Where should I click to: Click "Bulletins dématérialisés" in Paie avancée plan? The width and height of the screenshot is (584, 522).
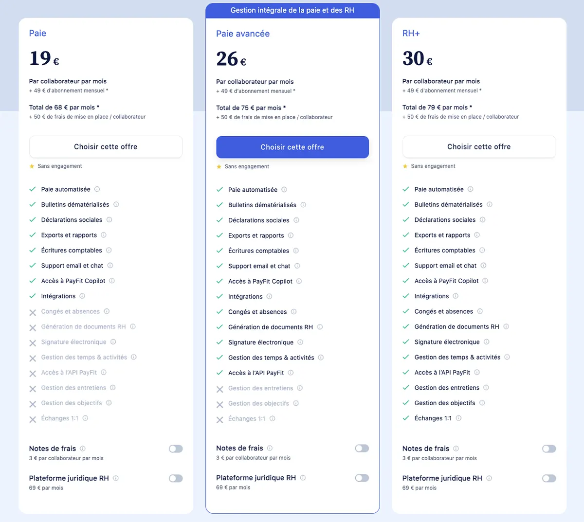pyautogui.click(x=262, y=205)
